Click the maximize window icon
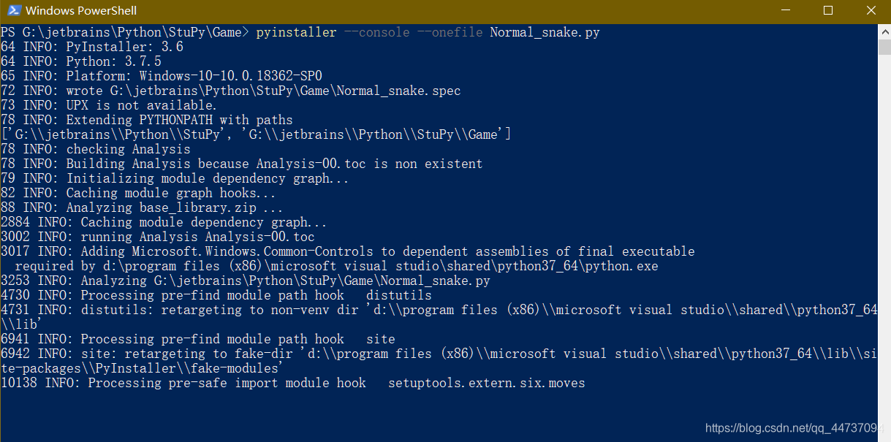Image resolution: width=891 pixels, height=442 pixels. (828, 10)
